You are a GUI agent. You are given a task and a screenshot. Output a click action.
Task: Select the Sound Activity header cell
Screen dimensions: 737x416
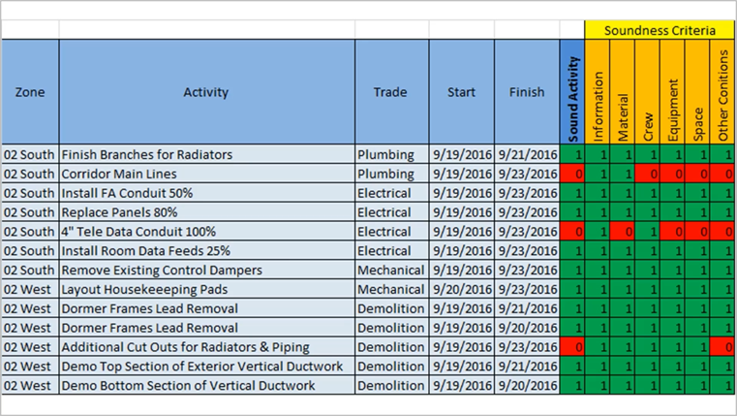[572, 93]
